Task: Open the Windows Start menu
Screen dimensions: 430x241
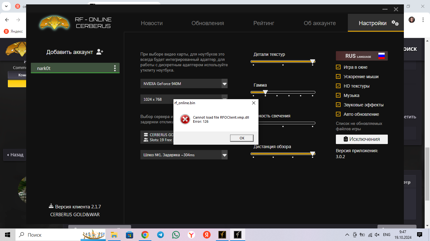Action: coord(8,235)
